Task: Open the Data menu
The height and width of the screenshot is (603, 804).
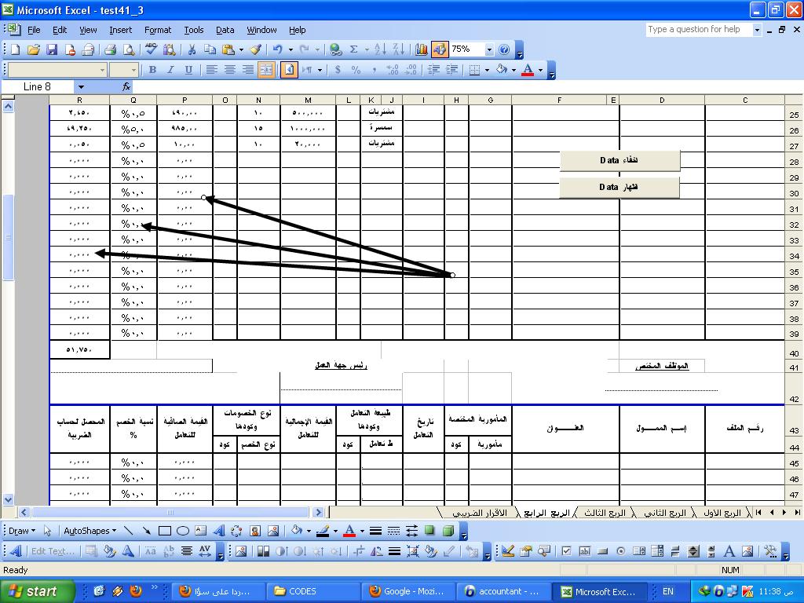Action: click(225, 31)
